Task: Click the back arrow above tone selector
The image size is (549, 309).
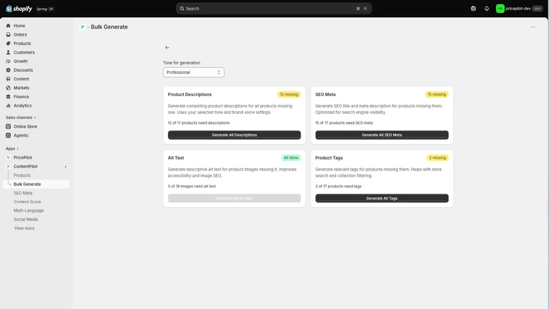Action: point(167,47)
